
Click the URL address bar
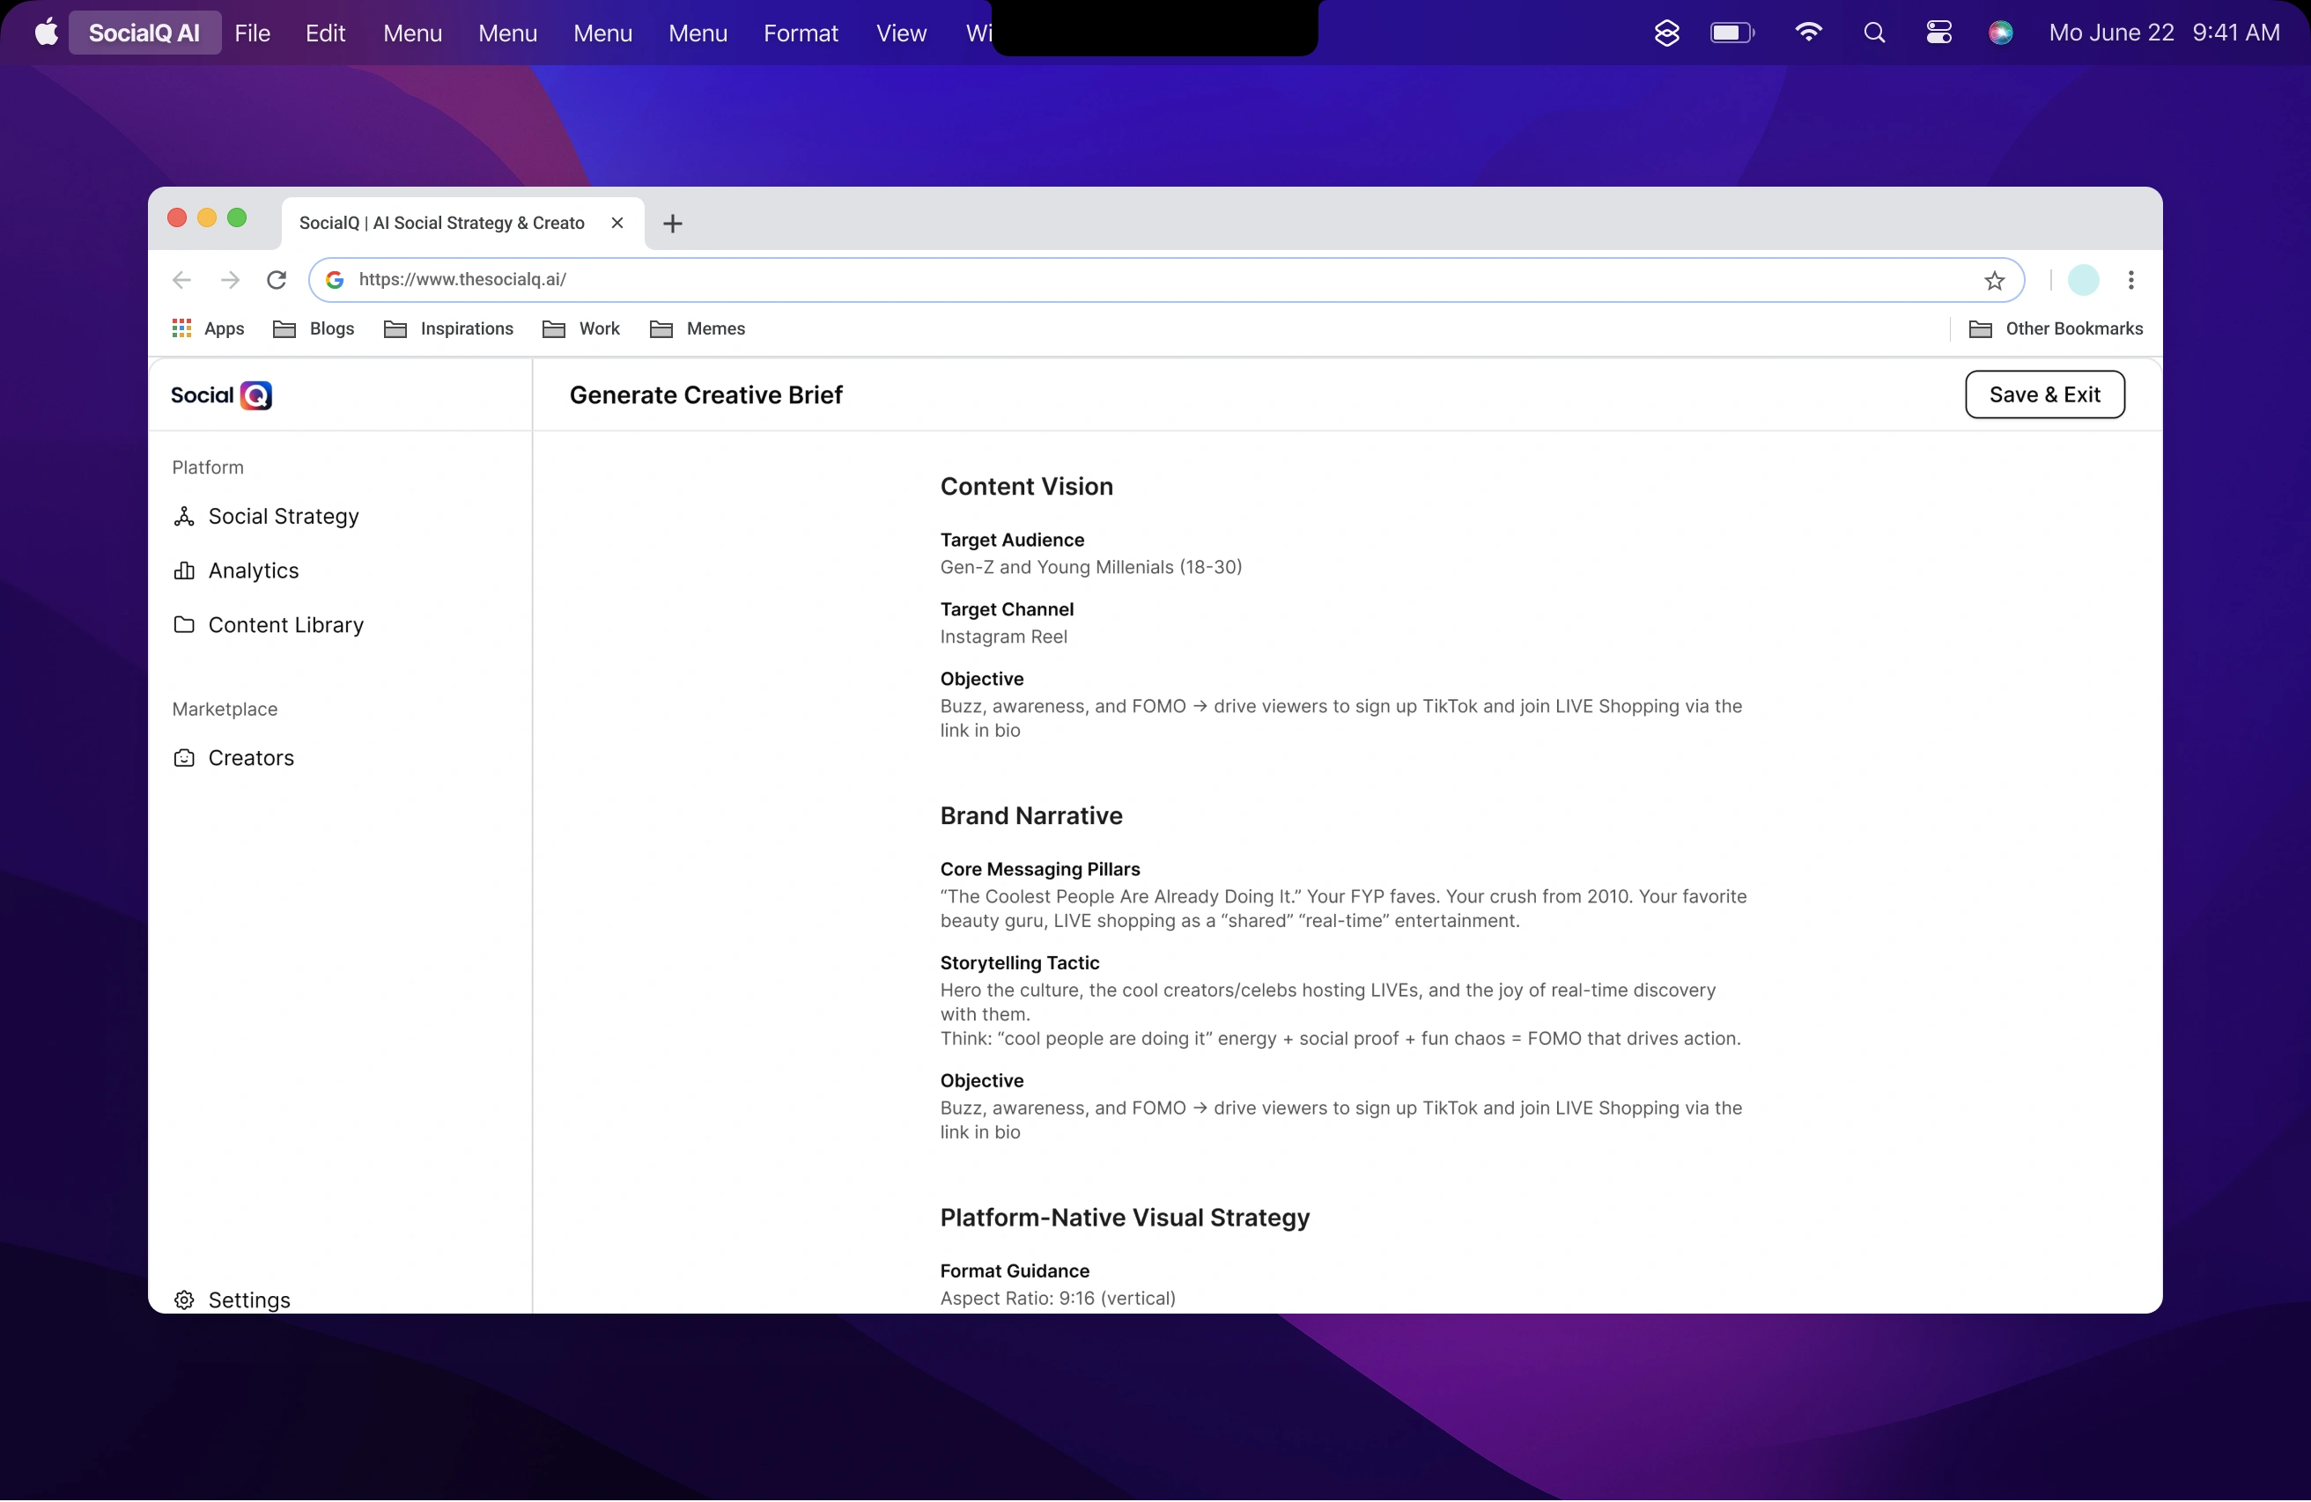[1165, 281]
